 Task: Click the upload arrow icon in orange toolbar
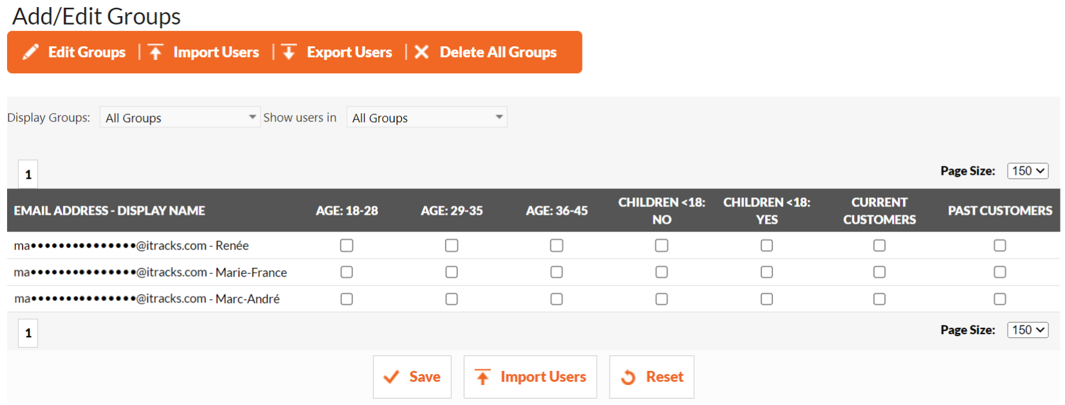coord(156,52)
